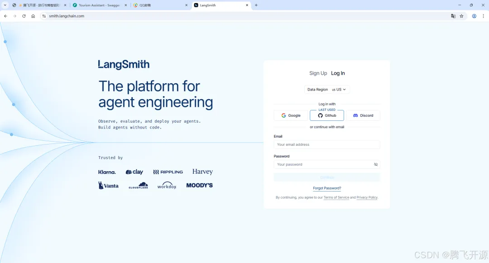Minimize the browser window
Screen dimensions: 489x263
click(460, 5)
